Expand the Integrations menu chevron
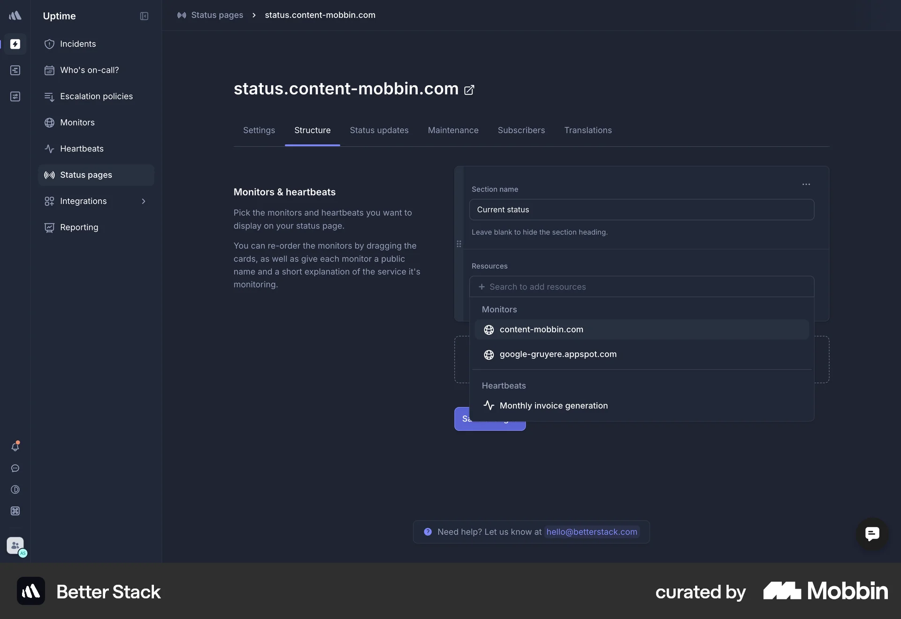The image size is (901, 619). pos(144,201)
